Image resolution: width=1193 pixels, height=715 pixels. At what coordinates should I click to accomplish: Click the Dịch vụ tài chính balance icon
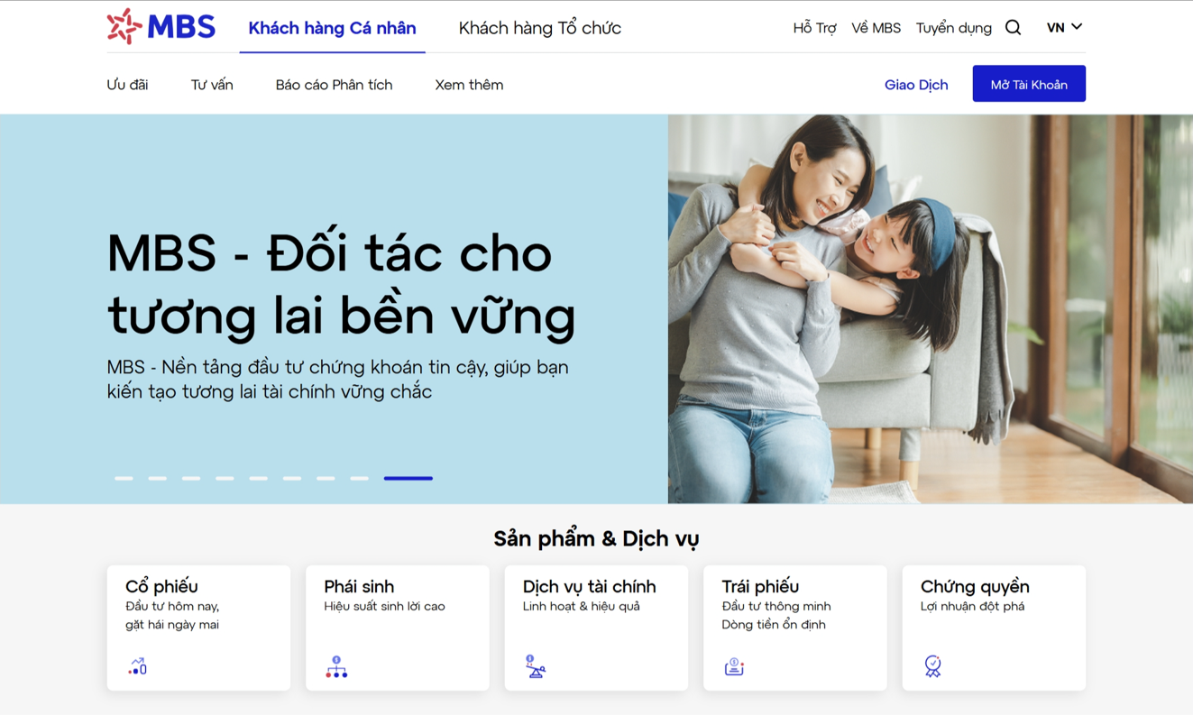pos(535,666)
